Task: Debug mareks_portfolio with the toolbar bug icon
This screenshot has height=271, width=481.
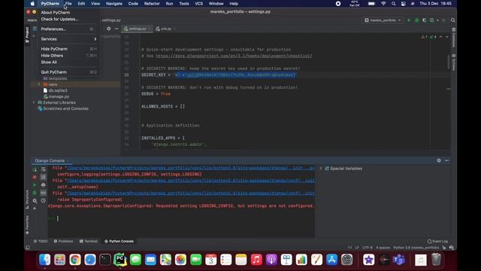Action: pos(416,20)
